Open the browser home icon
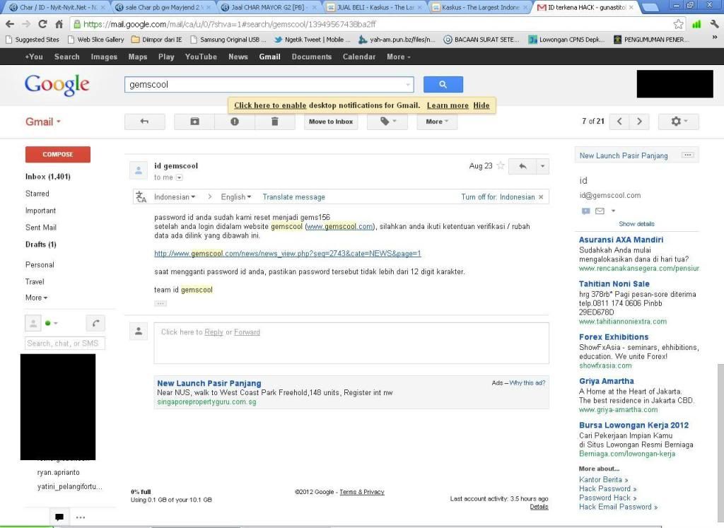The height and width of the screenshot is (528, 724). click(x=59, y=24)
